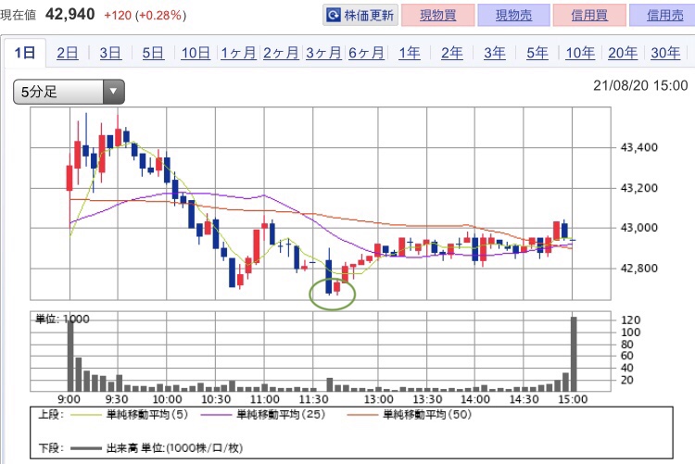Switch to the 1年 chart
This screenshot has width=695, height=464.
pos(409,53)
